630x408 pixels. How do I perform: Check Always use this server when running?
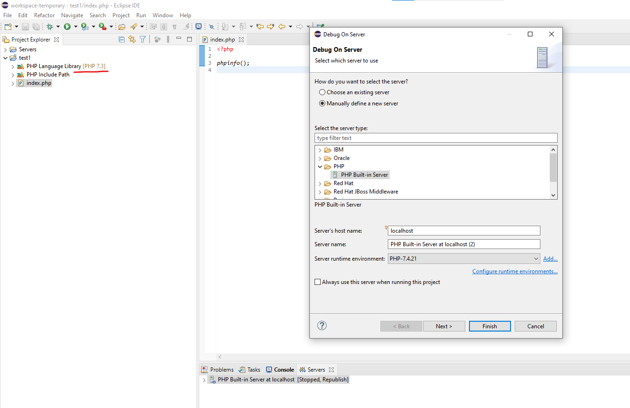click(x=318, y=282)
